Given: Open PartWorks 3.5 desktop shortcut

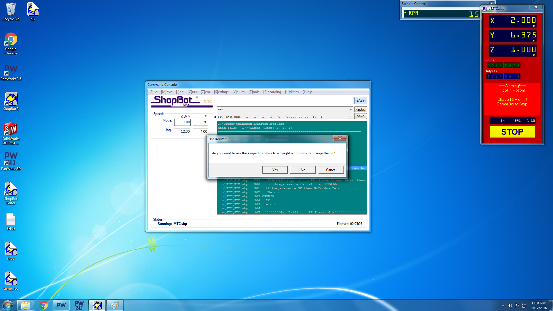Looking at the screenshot, I should pyautogui.click(x=11, y=73).
